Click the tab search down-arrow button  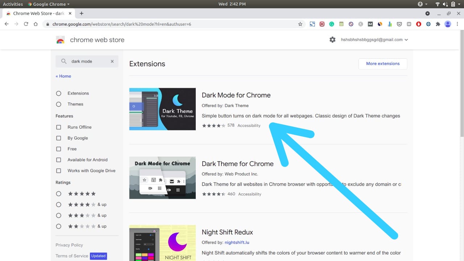(427, 13)
